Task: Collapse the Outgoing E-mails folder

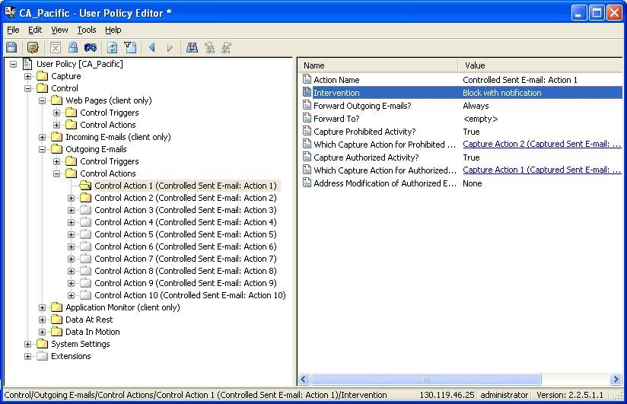Action: 43,149
